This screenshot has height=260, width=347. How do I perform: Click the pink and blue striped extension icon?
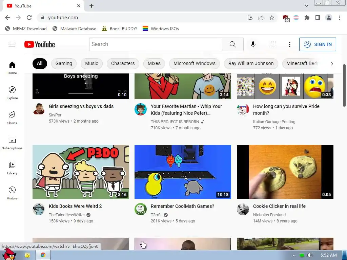click(296, 18)
